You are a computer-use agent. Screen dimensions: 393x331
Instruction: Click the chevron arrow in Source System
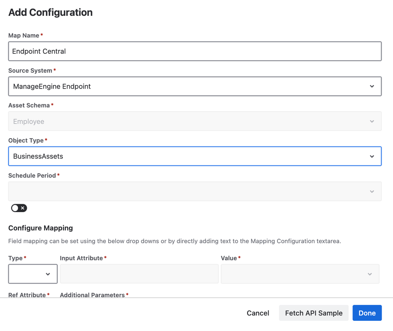click(x=372, y=87)
